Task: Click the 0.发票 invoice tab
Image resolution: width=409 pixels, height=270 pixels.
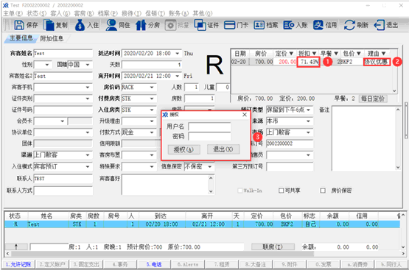Action: click(x=324, y=265)
